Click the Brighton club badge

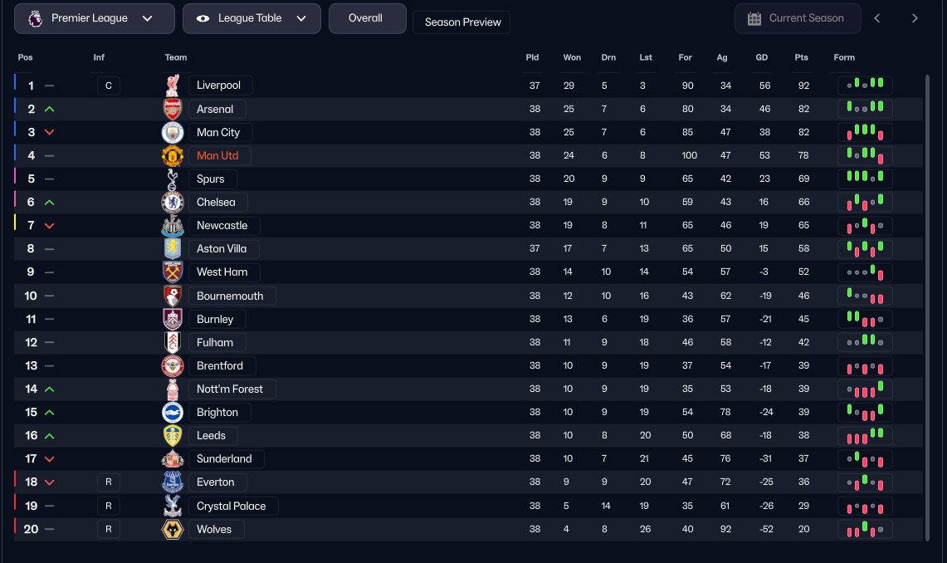click(173, 412)
